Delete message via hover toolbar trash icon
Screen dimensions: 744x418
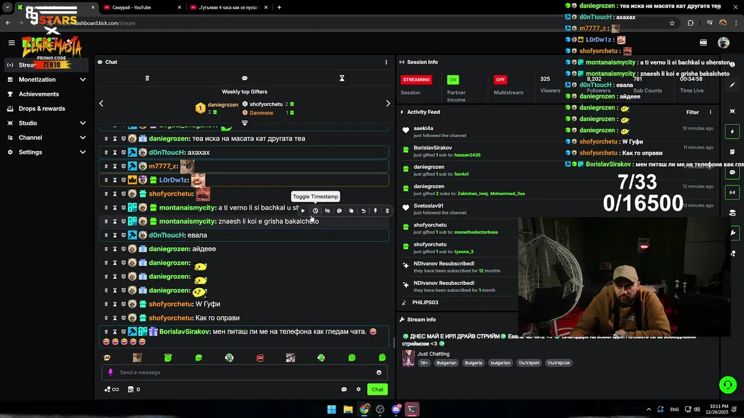(387, 211)
